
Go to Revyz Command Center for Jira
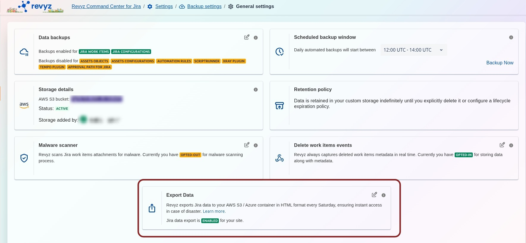pyautogui.click(x=106, y=7)
